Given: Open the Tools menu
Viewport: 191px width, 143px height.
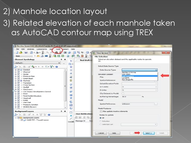Looking at the screenshot, I should coord(58,49).
